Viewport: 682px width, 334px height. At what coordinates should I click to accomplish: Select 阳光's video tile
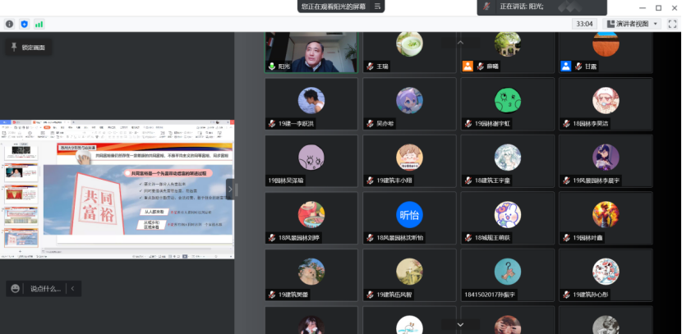[311, 51]
